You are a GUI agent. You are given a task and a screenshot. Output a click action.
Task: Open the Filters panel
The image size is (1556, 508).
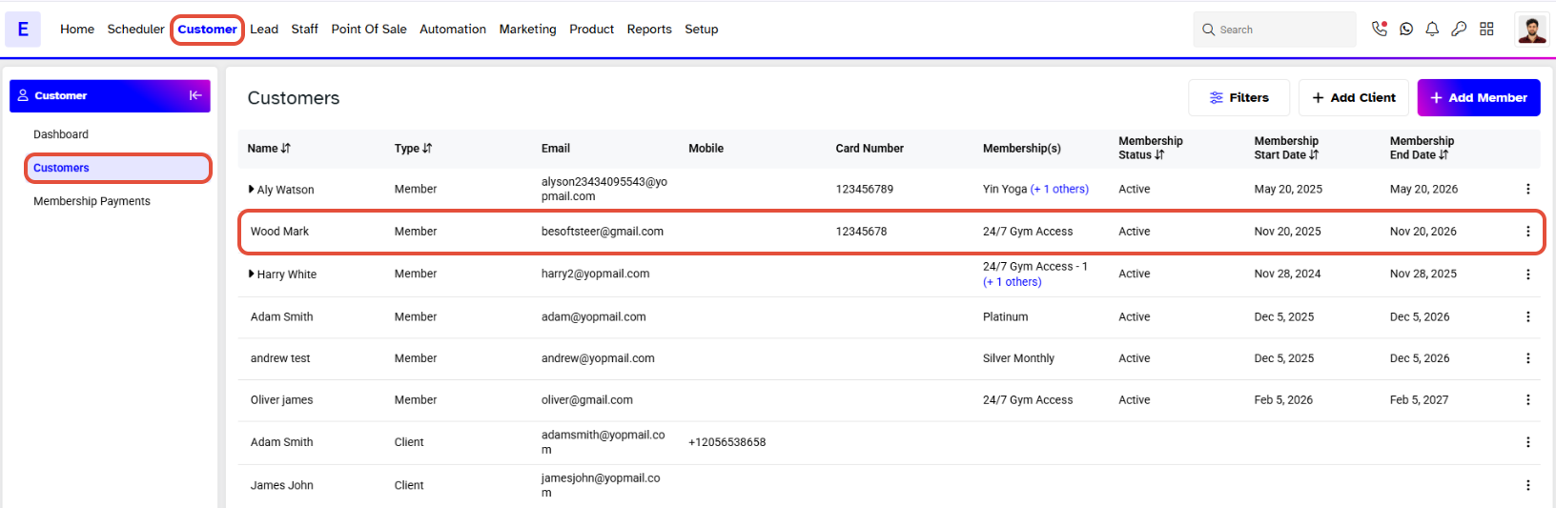pyautogui.click(x=1239, y=97)
